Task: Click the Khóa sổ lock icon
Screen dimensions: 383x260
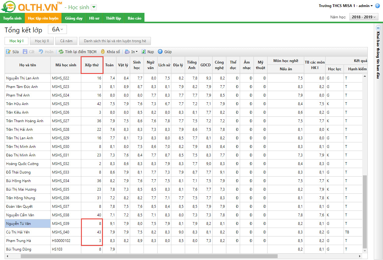Action: [x=103, y=52]
